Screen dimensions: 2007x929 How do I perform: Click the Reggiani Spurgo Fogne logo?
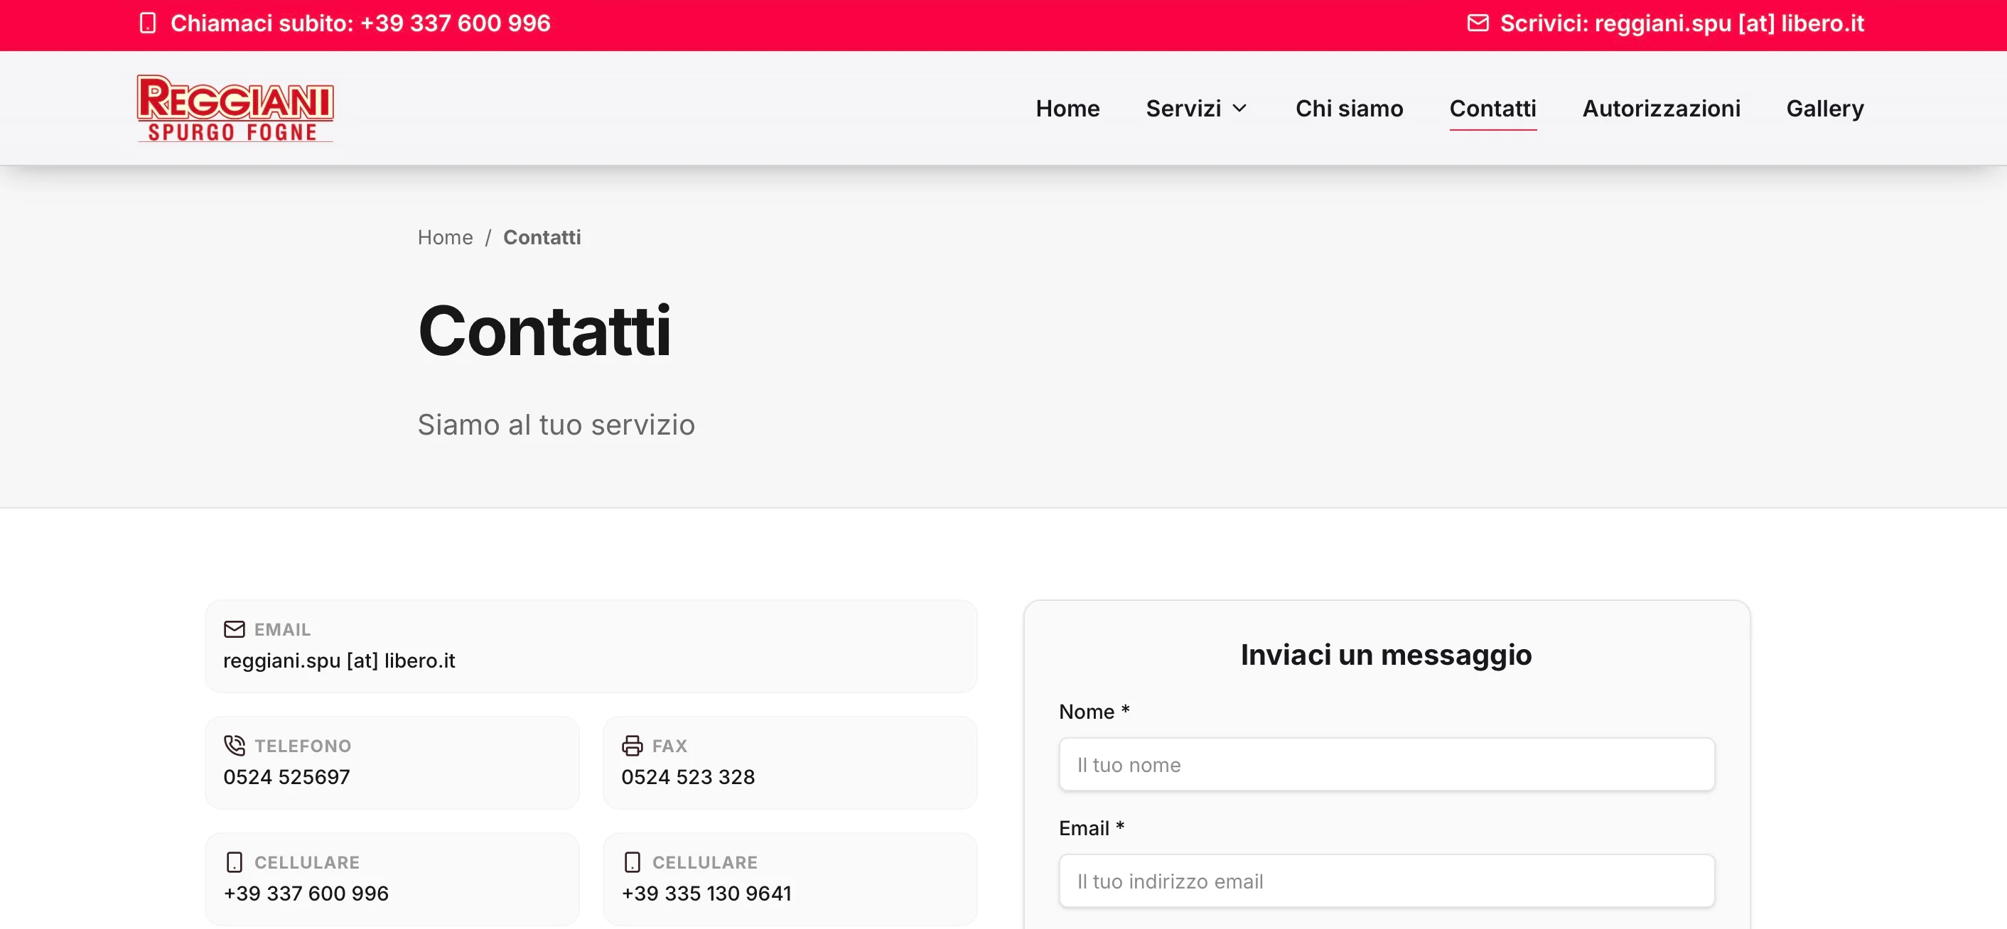click(235, 107)
